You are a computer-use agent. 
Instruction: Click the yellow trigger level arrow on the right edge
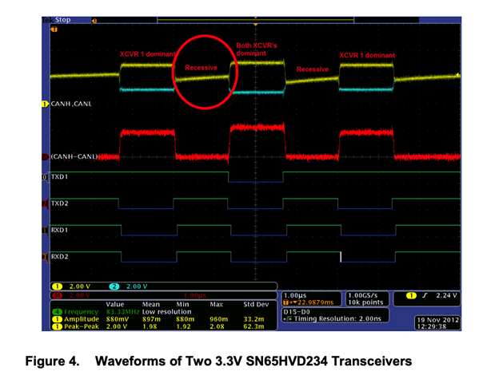[458, 75]
